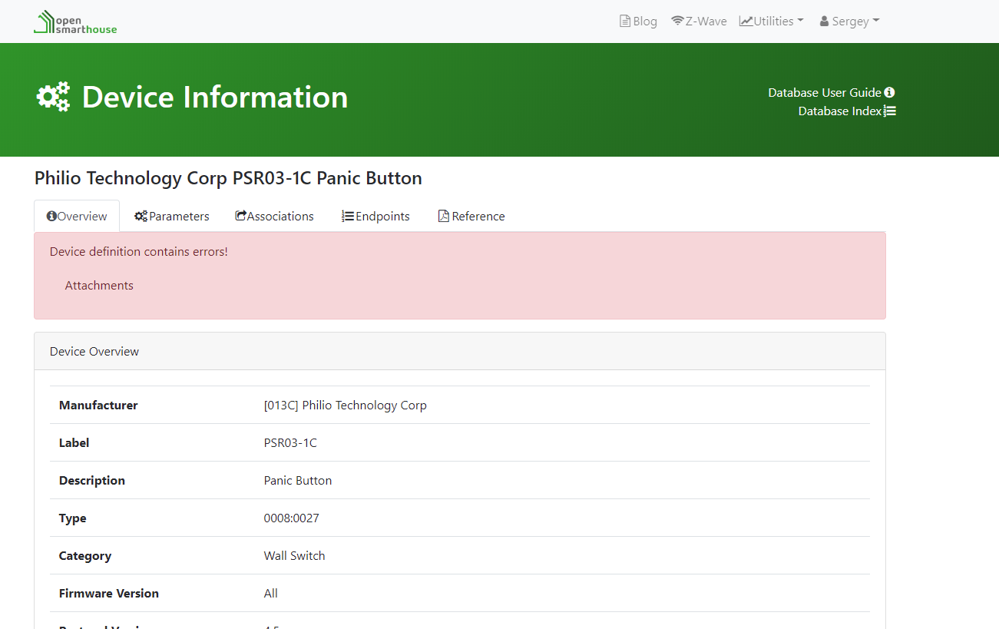This screenshot has height=629, width=999.
Task: Open the Database User Guide link
Action: tap(824, 92)
